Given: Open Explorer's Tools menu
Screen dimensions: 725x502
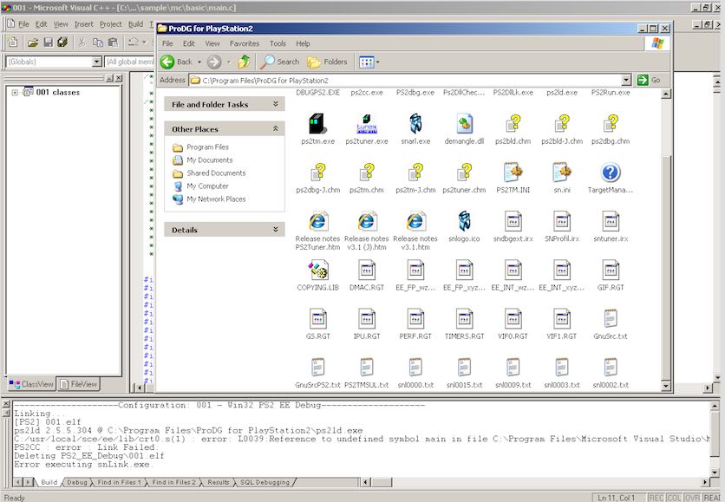Looking at the screenshot, I should [278, 43].
